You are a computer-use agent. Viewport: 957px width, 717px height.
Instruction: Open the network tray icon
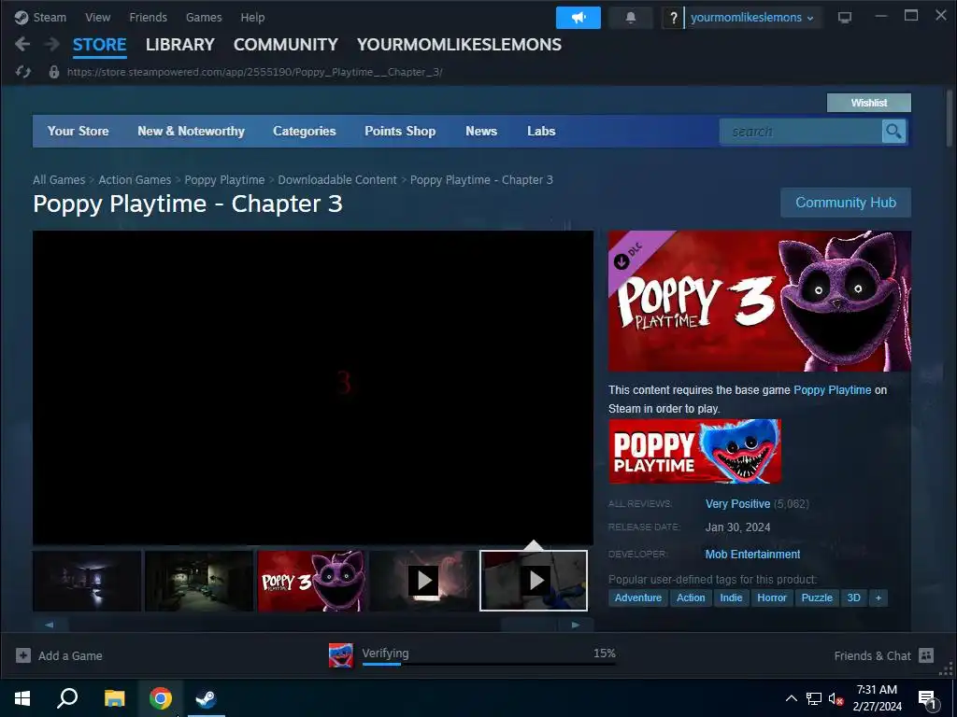(814, 698)
